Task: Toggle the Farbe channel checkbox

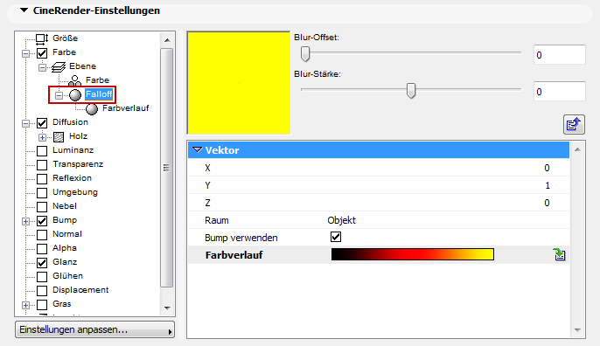Action: tap(42, 52)
